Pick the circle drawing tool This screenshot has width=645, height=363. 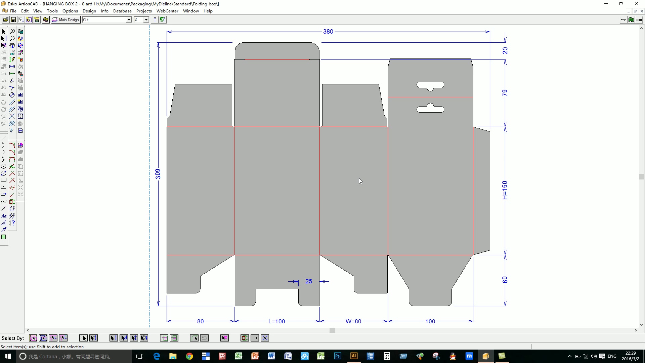[4, 166]
